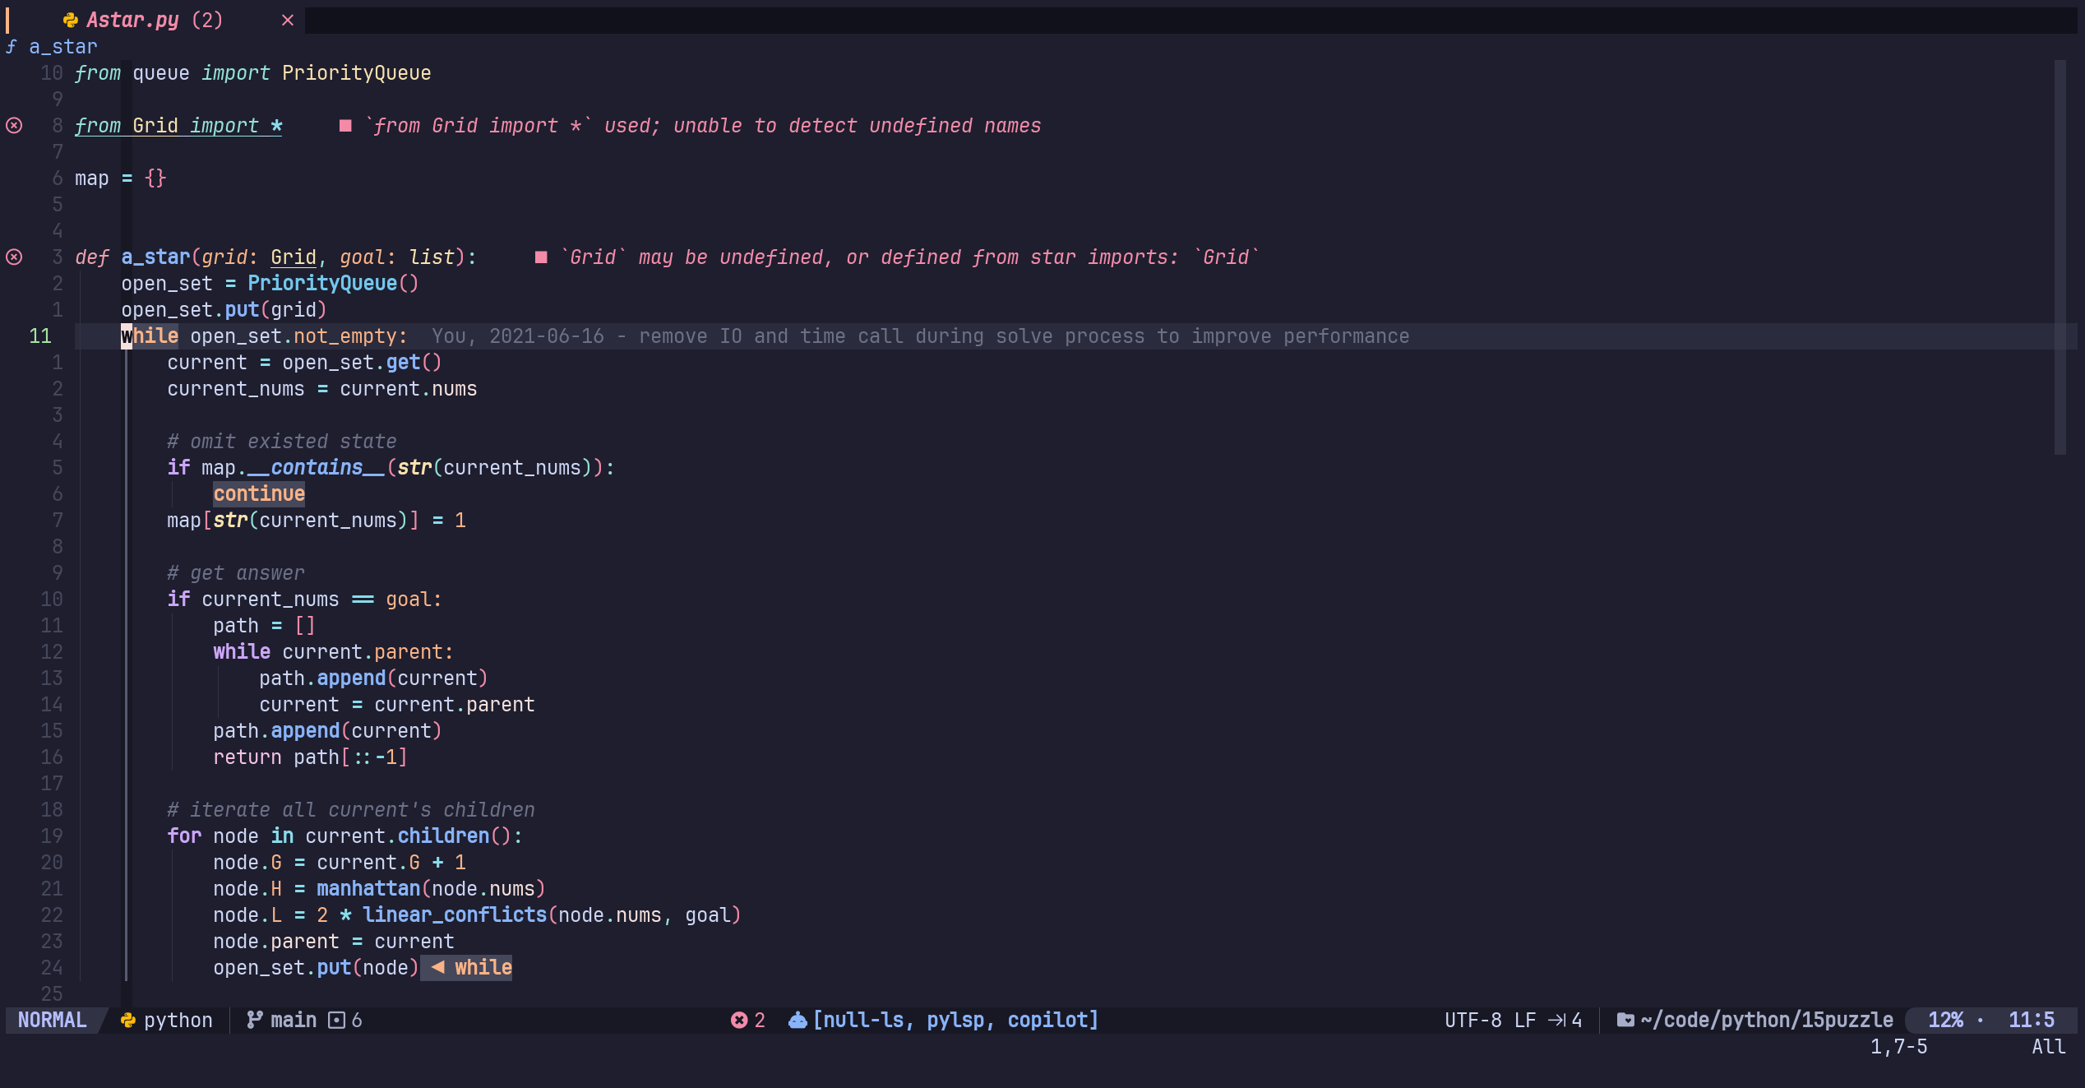
Task: Click the vertical scrollbar on the right
Action: coord(2060,257)
